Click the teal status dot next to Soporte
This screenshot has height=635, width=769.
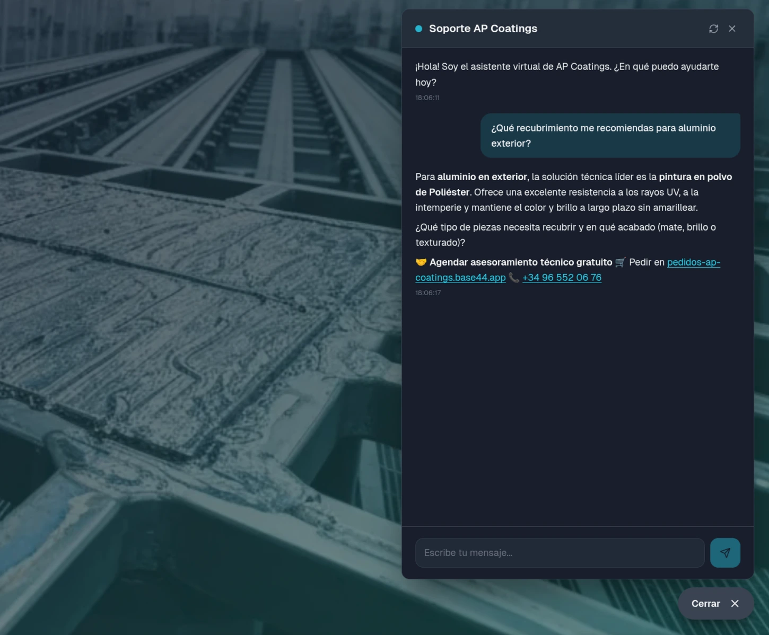(x=417, y=28)
